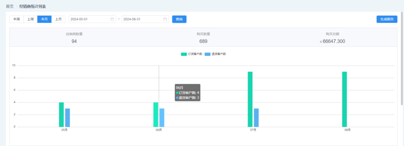Click 07月 blue return customers bar

pyautogui.click(x=256, y=118)
